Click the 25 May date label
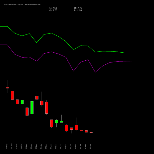 pyautogui.click(x=7, y=146)
